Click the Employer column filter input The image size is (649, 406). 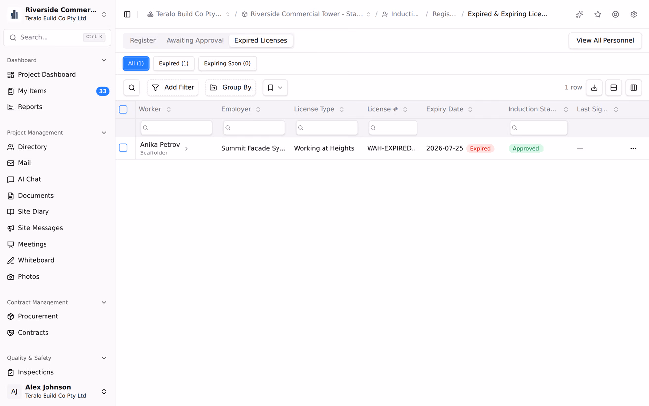click(254, 128)
